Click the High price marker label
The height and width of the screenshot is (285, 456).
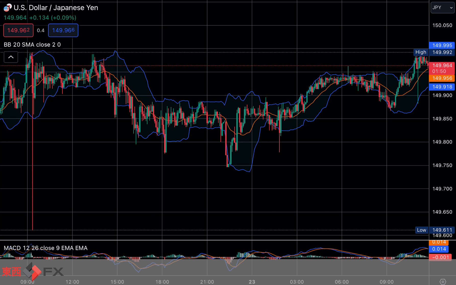[421, 52]
